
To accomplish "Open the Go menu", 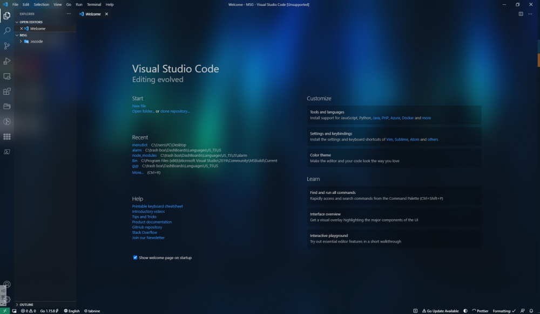I will click(x=69, y=4).
